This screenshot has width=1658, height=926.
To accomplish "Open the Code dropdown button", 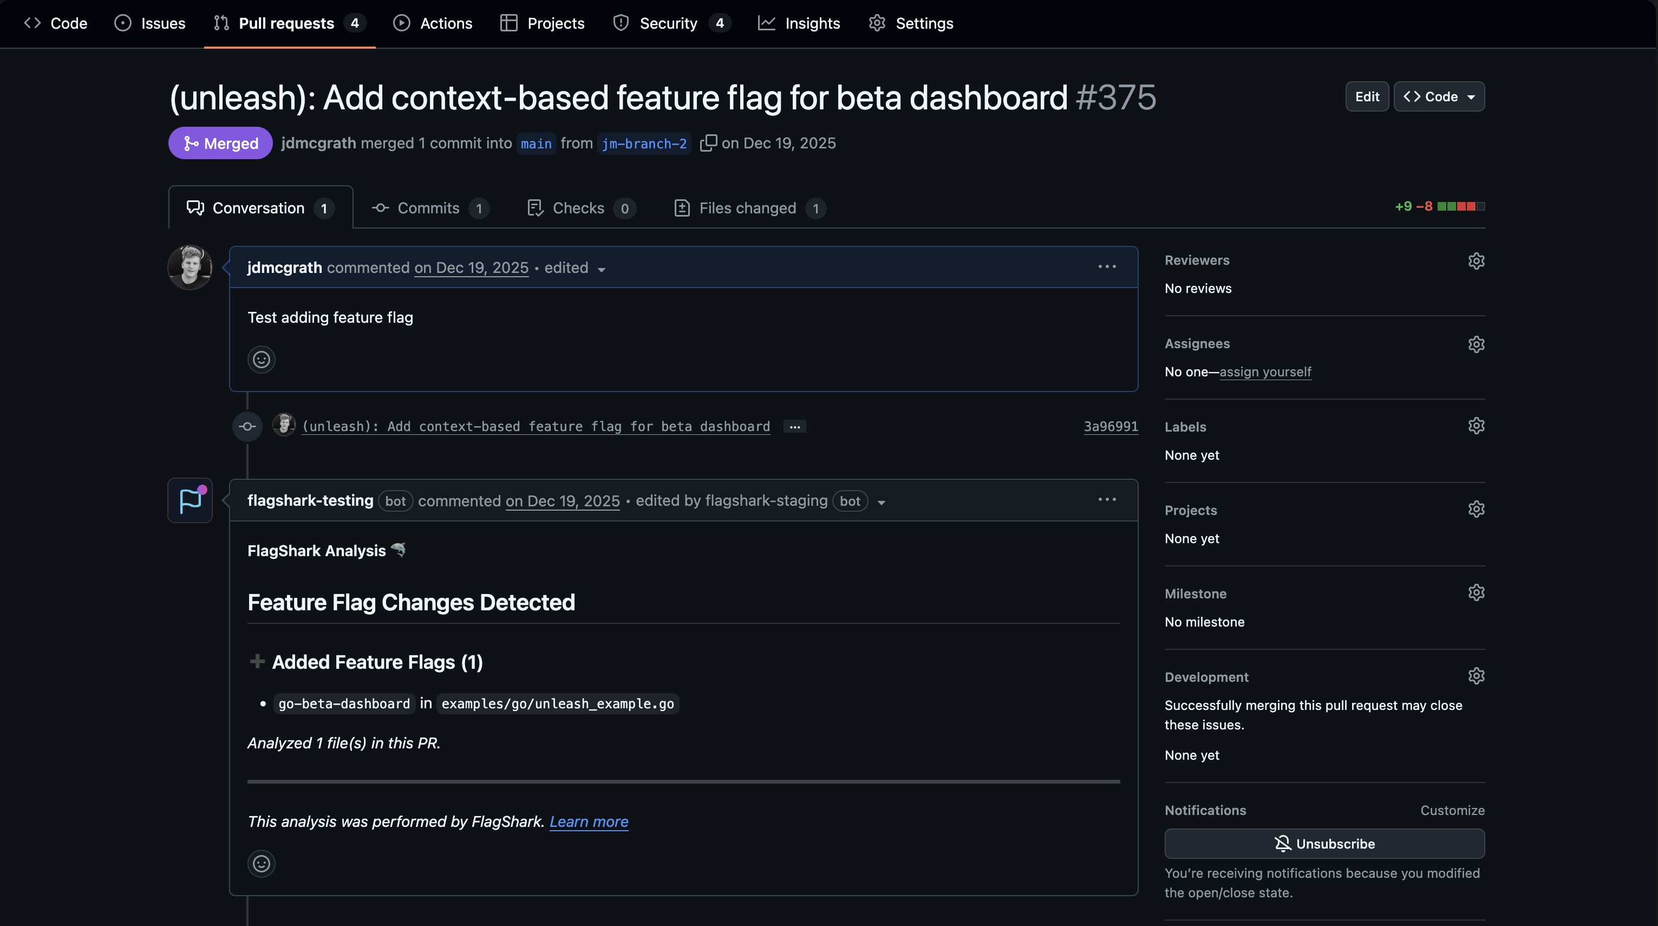I will (1439, 96).
